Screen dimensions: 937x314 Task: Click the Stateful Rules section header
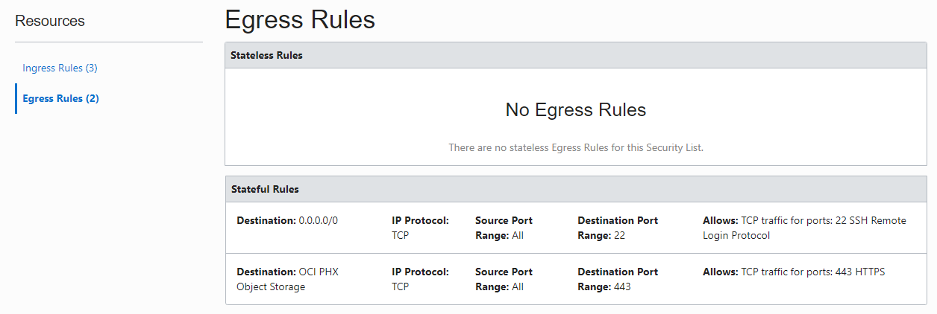click(576, 189)
